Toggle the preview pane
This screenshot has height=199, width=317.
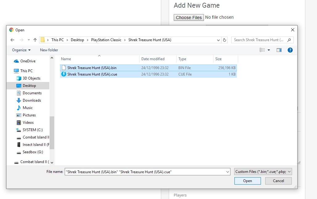[279, 50]
